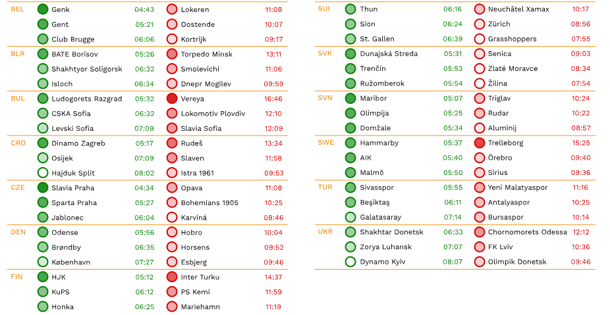Click the green circle beside Slavia Praha
The height and width of the screenshot is (315, 610).
click(43, 187)
